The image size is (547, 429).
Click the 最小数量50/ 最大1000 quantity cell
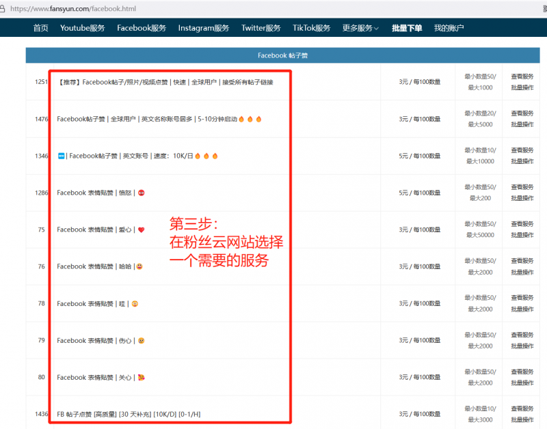(480, 82)
